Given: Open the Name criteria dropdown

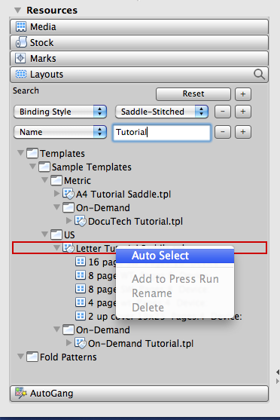Looking at the screenshot, I should tap(60, 132).
